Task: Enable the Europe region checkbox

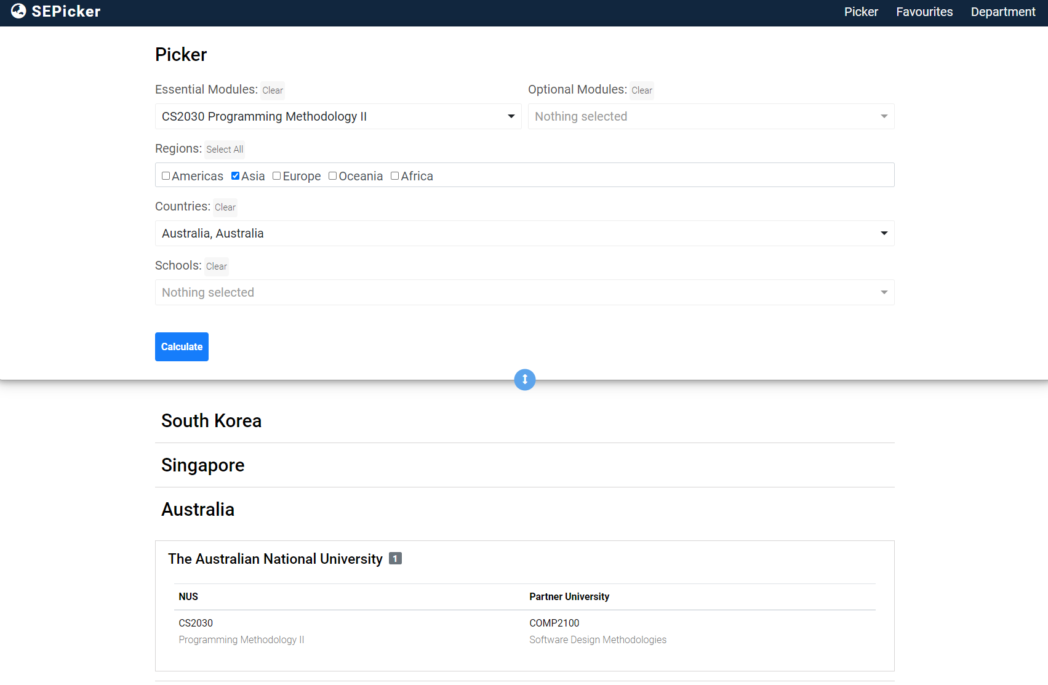Action: (x=277, y=176)
